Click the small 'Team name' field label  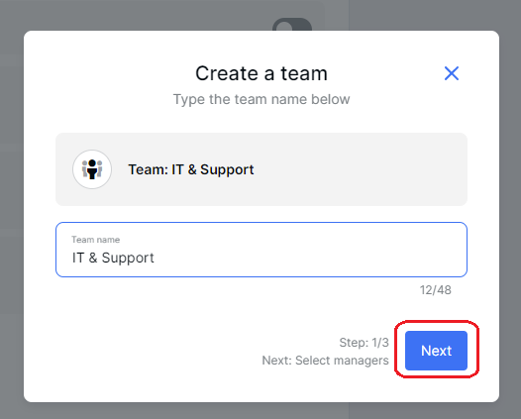click(x=96, y=240)
